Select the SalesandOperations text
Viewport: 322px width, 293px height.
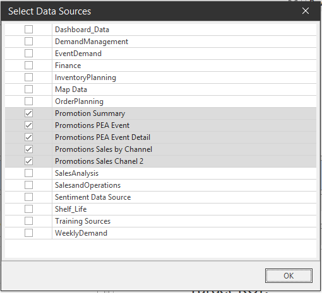pyautogui.click(x=88, y=185)
